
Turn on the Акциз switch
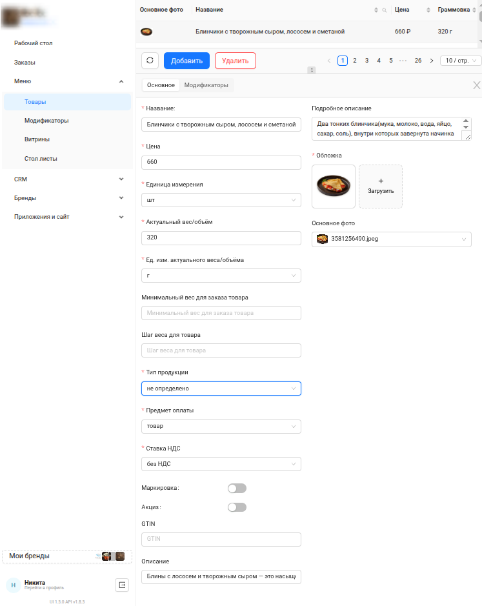point(237,507)
